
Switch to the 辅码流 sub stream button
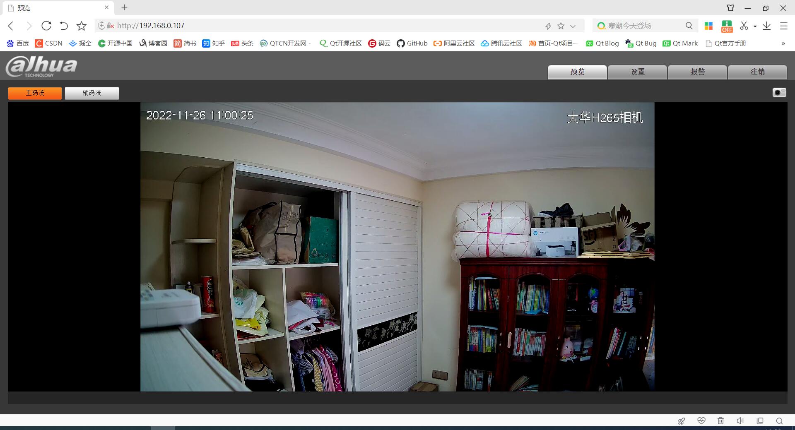tap(92, 93)
